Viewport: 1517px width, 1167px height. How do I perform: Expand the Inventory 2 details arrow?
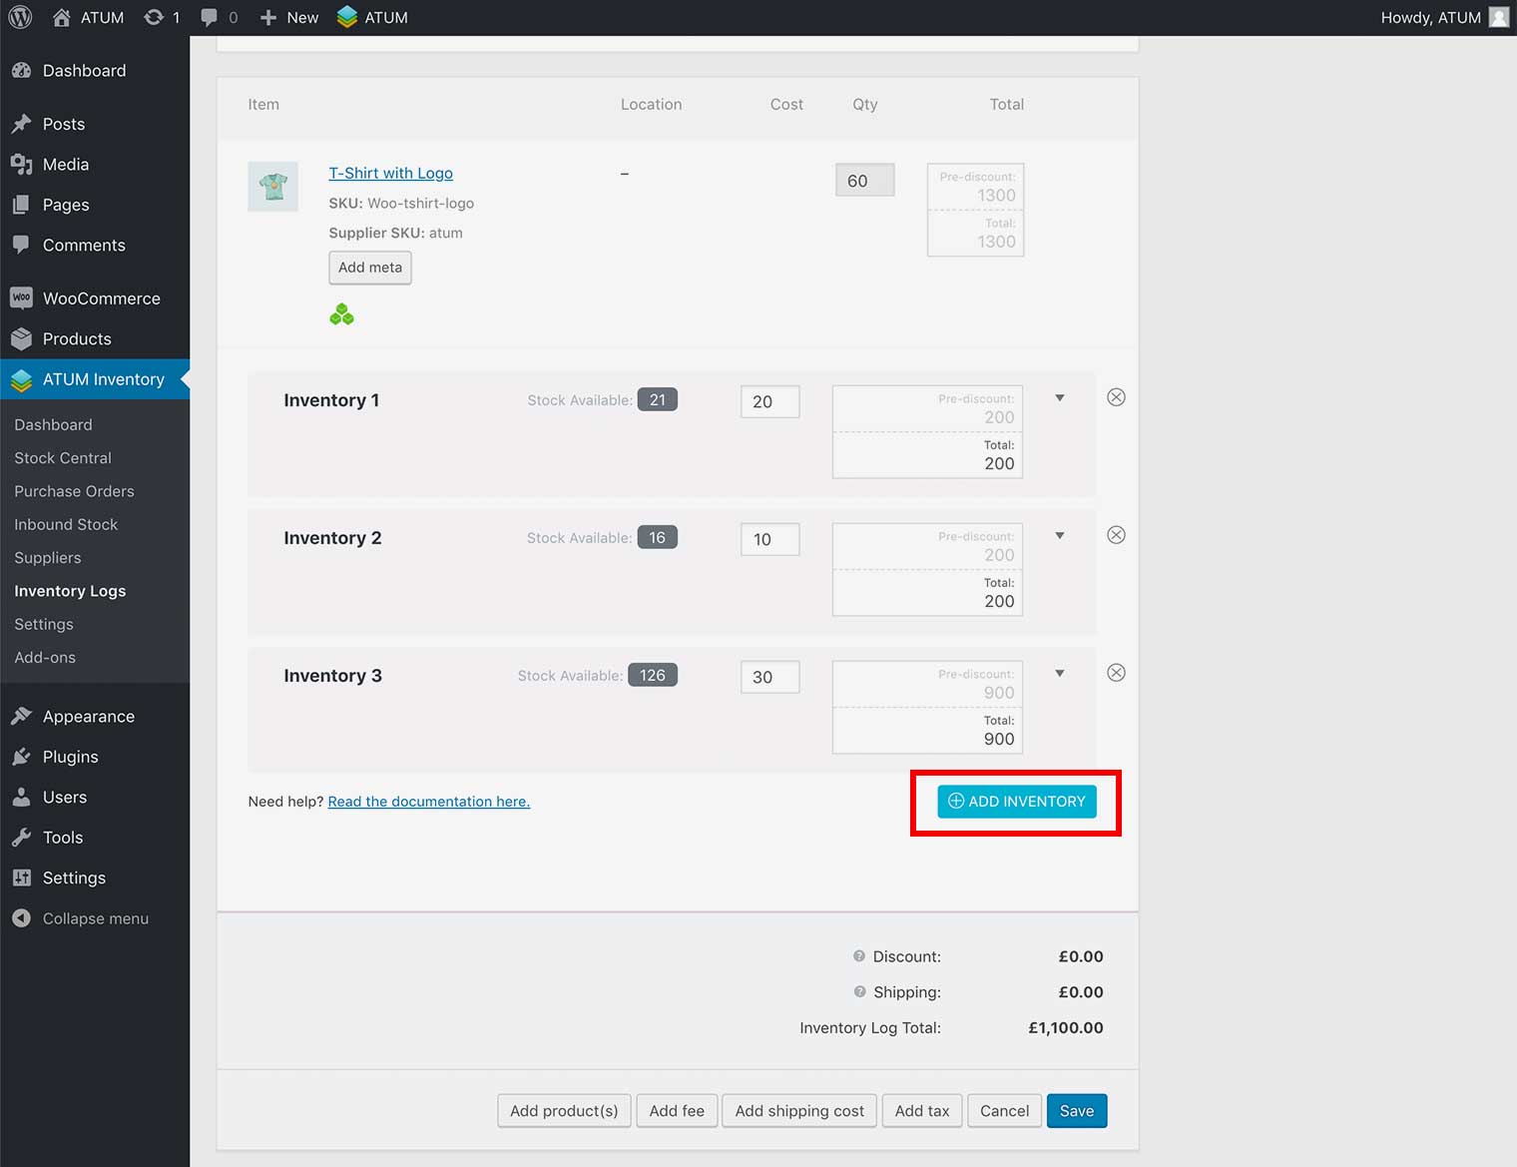pyautogui.click(x=1060, y=536)
